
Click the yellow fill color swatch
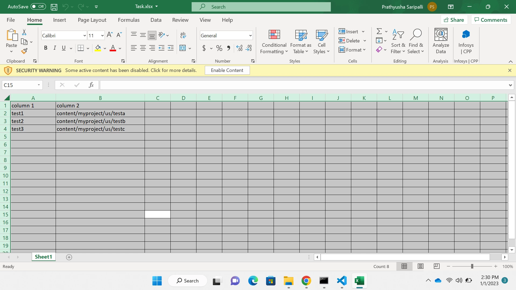[98, 48]
